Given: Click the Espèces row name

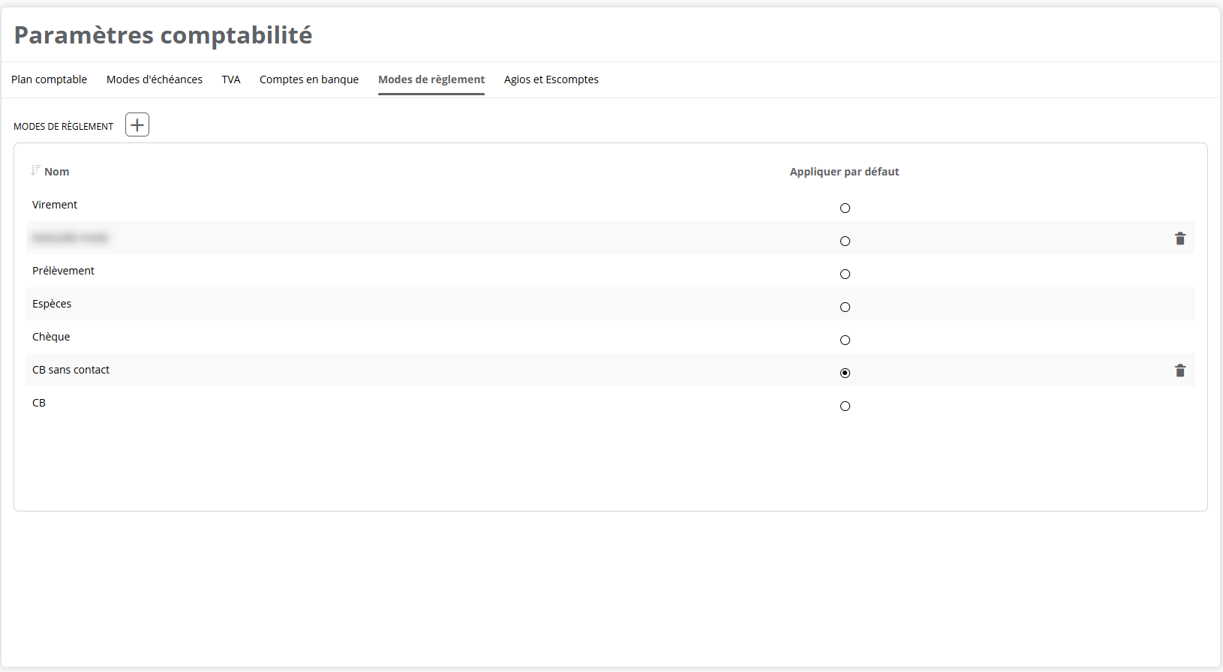Looking at the screenshot, I should 52,304.
